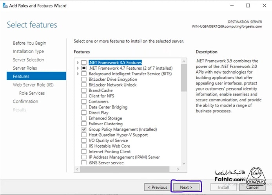The width and height of the screenshot is (272, 195).
Task: Toggle IIS Hostable Web Core checkbox
Action: [84, 146]
